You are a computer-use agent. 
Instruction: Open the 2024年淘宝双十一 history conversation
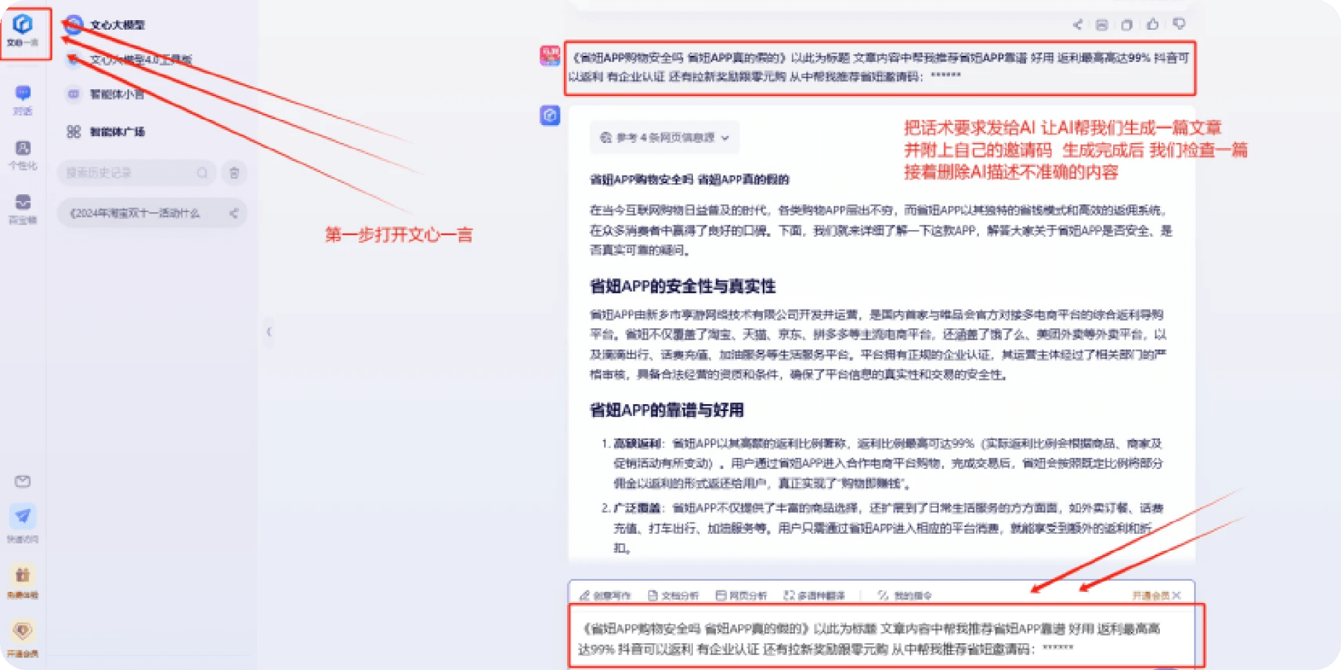[x=152, y=213]
